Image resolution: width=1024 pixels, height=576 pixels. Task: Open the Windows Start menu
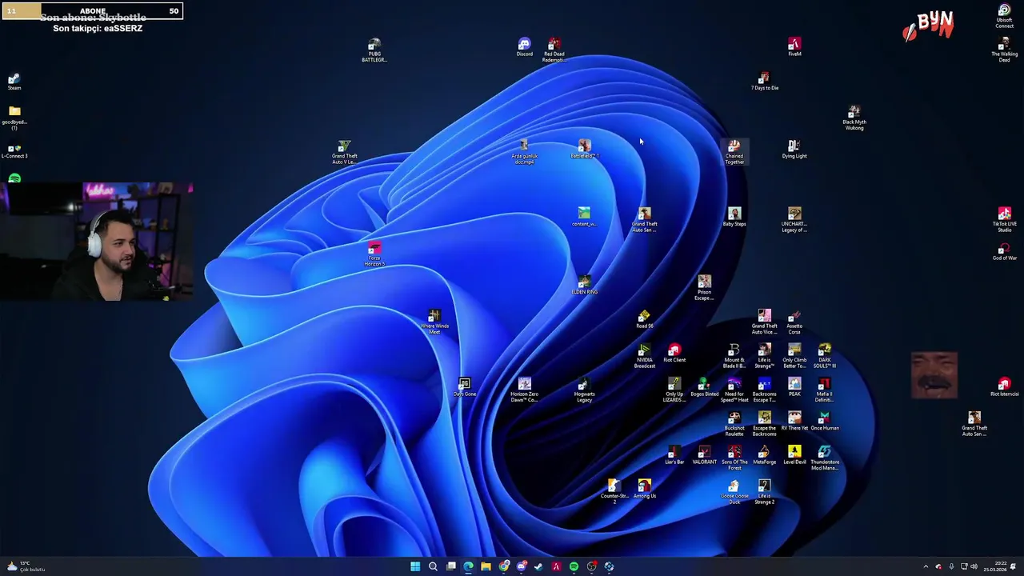(415, 566)
